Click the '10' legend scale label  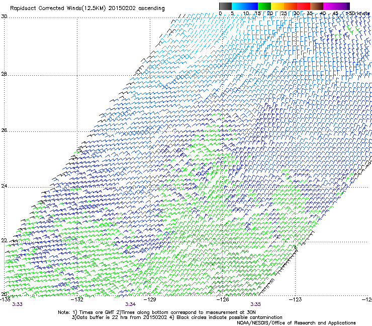246,13
